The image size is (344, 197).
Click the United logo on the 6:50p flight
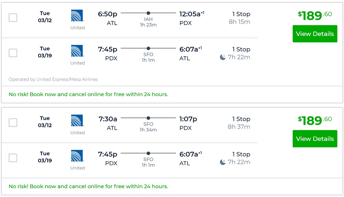(x=77, y=16)
